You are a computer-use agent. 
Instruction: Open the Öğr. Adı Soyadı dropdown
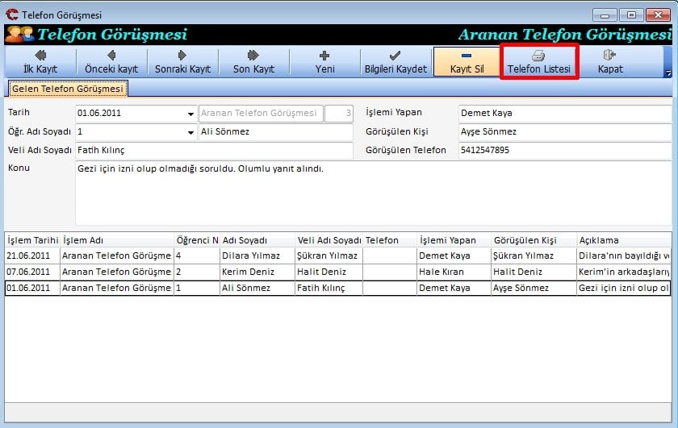pyautogui.click(x=190, y=132)
